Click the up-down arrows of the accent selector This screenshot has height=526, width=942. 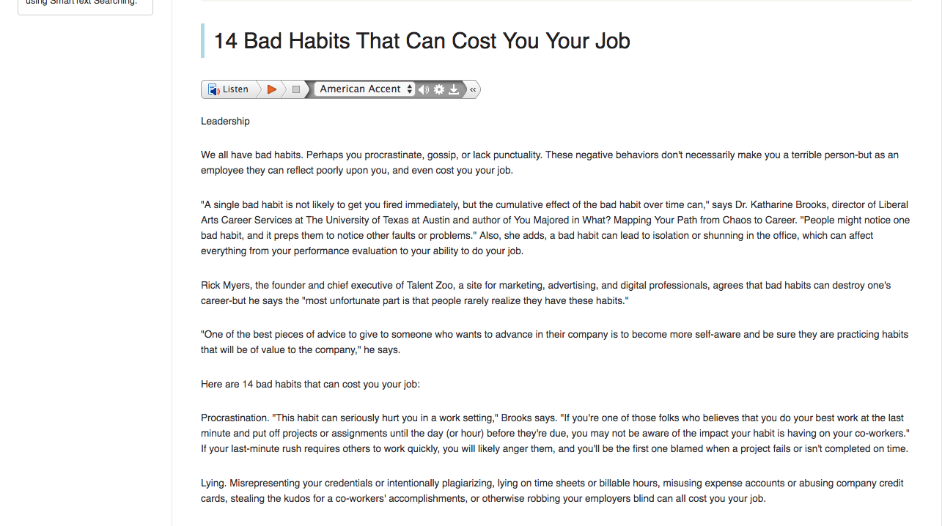tap(410, 89)
